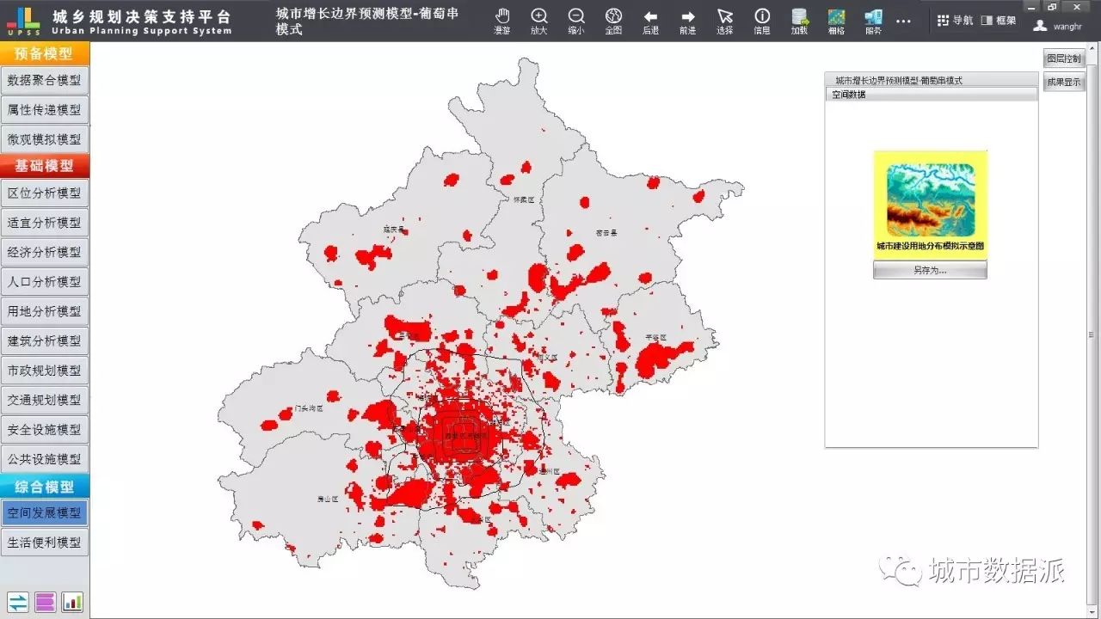
Task: Select 安全设施模型 in sidebar
Action: pyautogui.click(x=45, y=429)
